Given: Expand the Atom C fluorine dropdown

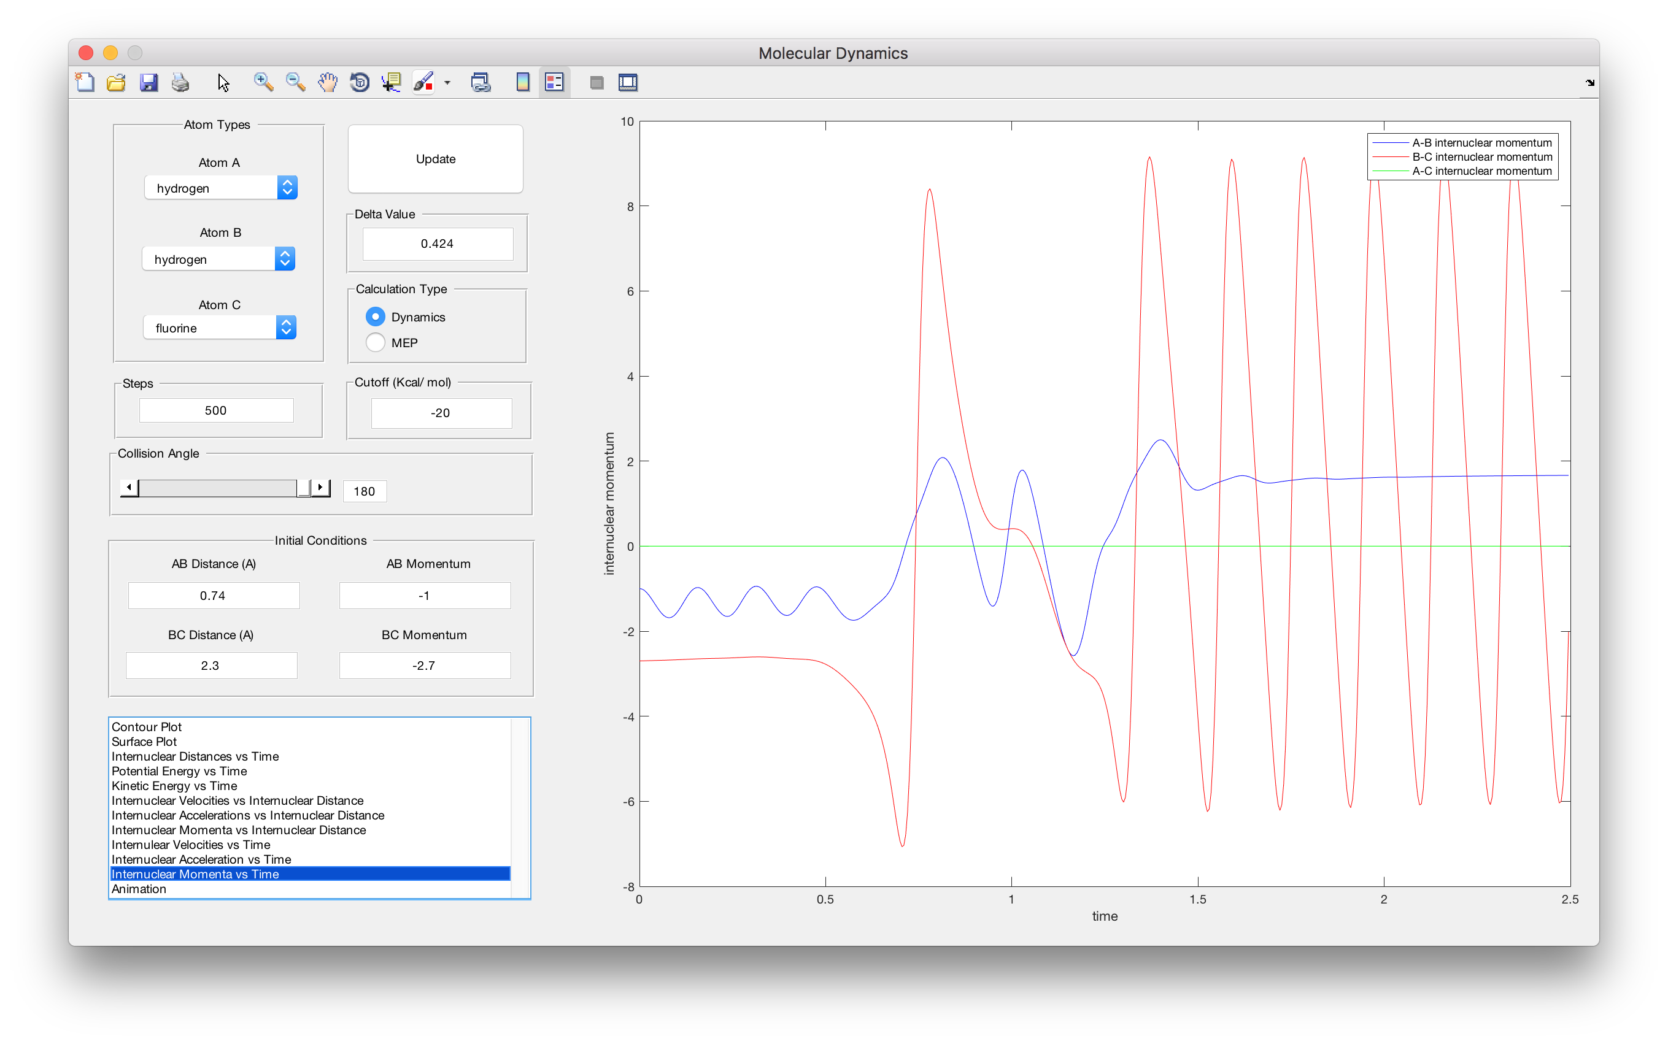Looking at the screenshot, I should 220,328.
